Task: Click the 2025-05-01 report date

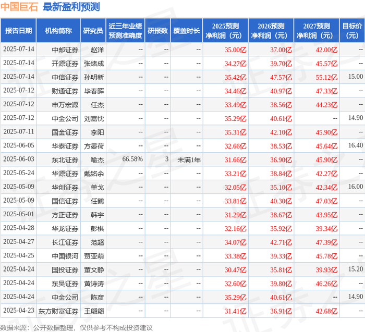Action: [19, 214]
